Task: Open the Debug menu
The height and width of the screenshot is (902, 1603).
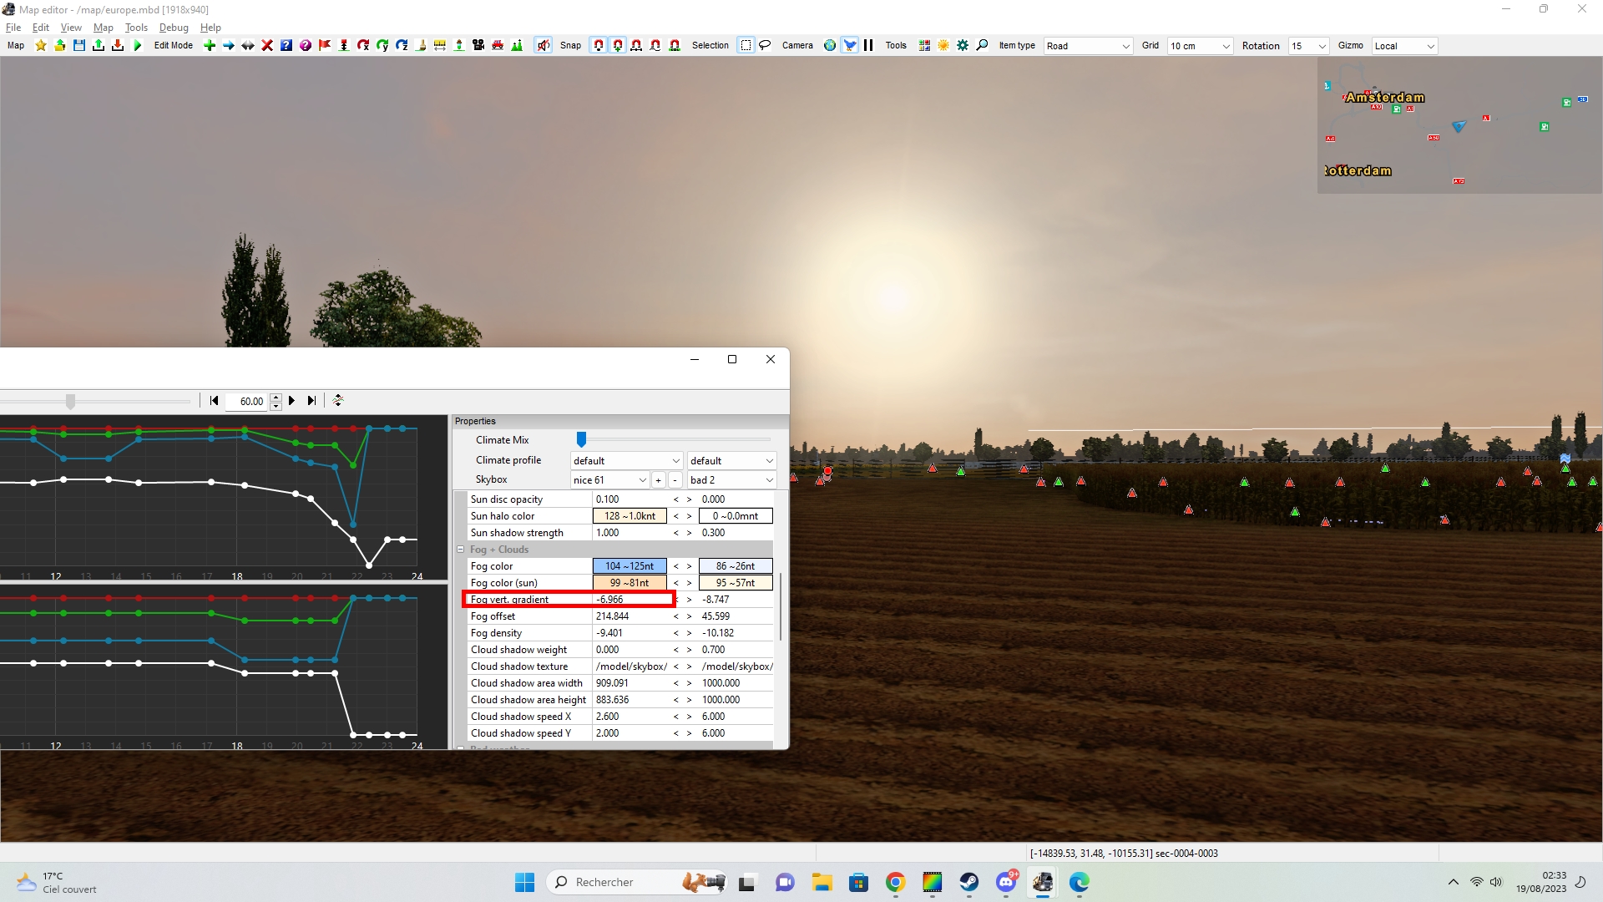Action: pos(174,28)
